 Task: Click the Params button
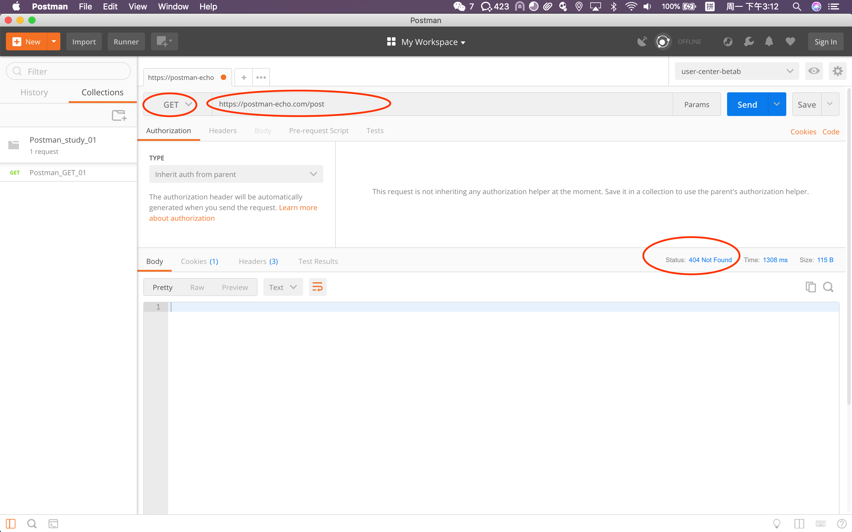click(697, 104)
